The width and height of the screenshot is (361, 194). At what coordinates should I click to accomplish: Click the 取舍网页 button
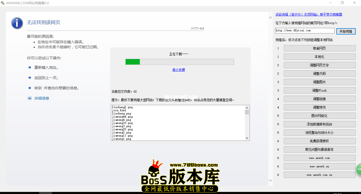(320, 48)
